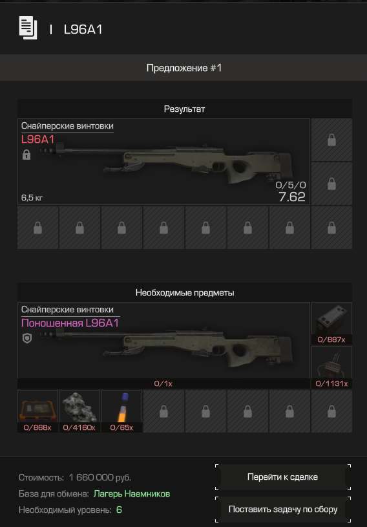Click the last locked slot in required items row

331,411
